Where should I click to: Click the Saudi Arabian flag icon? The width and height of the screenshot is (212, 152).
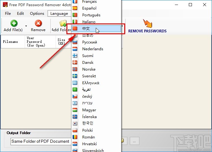click(x=75, y=89)
